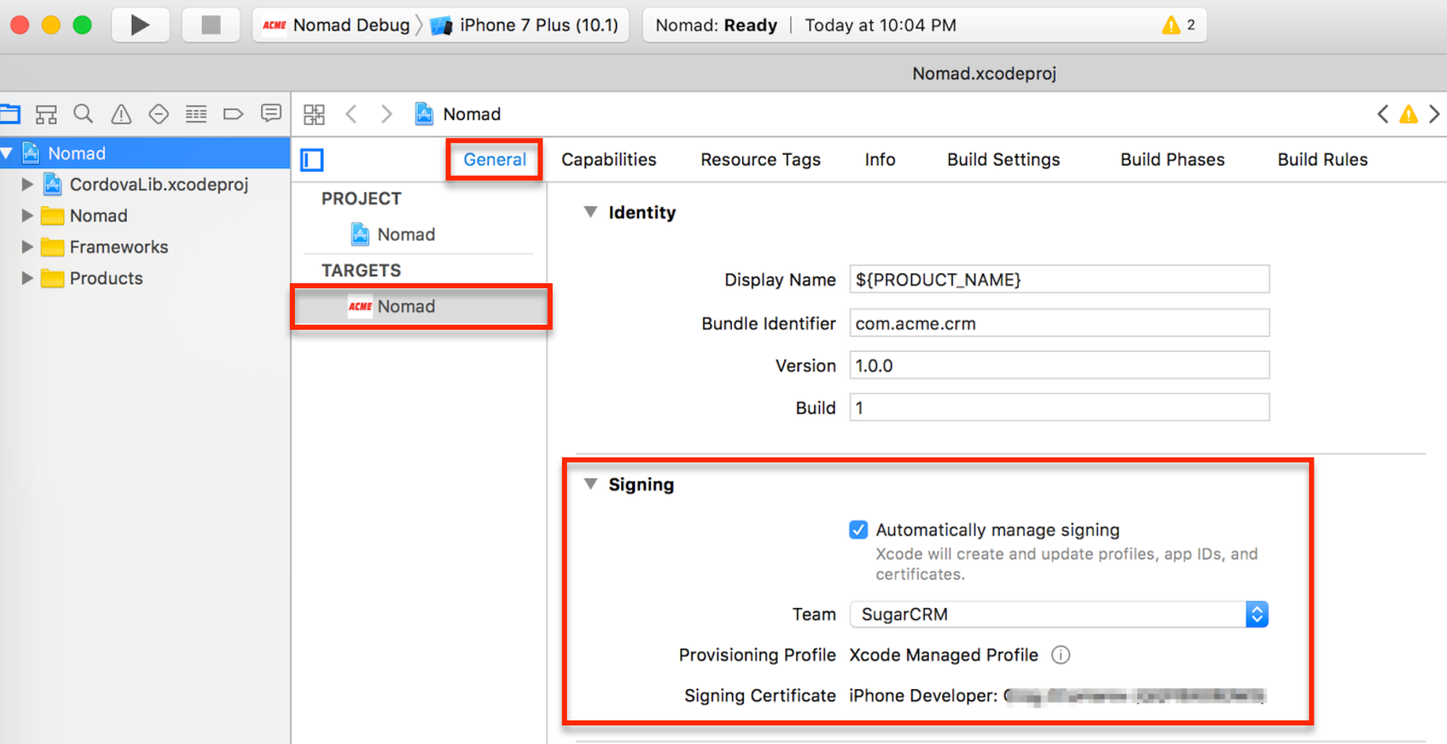Collapse the Nomad project root

(x=8, y=153)
